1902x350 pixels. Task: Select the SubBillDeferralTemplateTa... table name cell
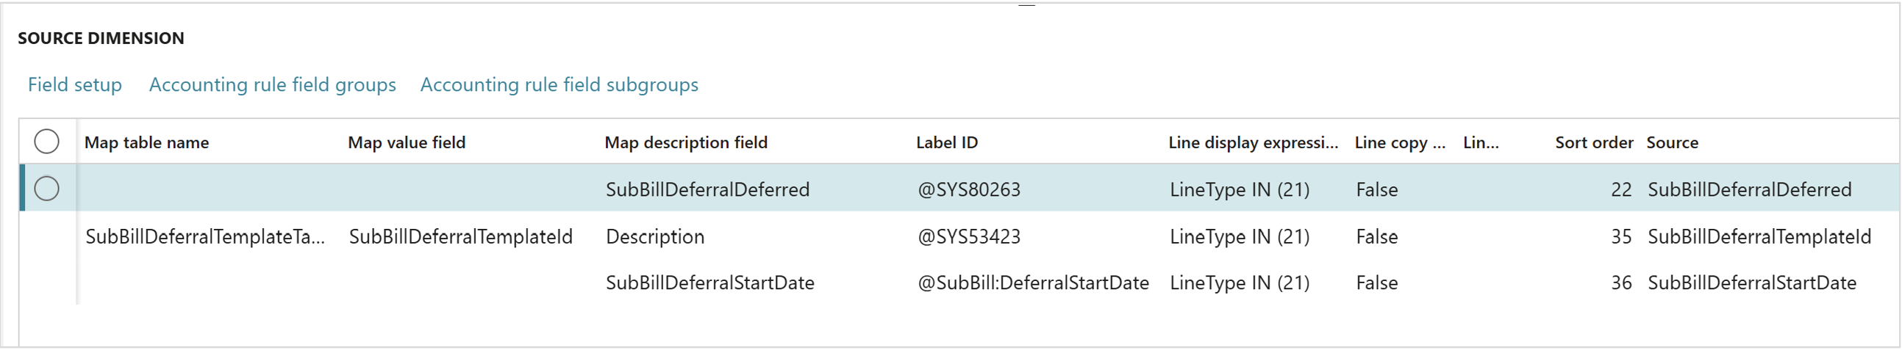205,236
